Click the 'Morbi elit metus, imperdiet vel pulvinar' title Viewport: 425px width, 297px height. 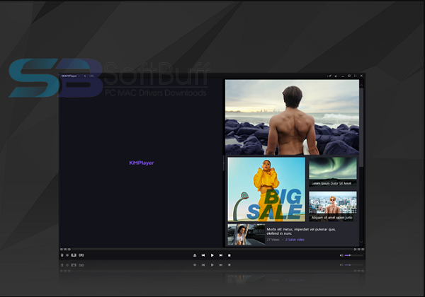[x=301, y=231]
